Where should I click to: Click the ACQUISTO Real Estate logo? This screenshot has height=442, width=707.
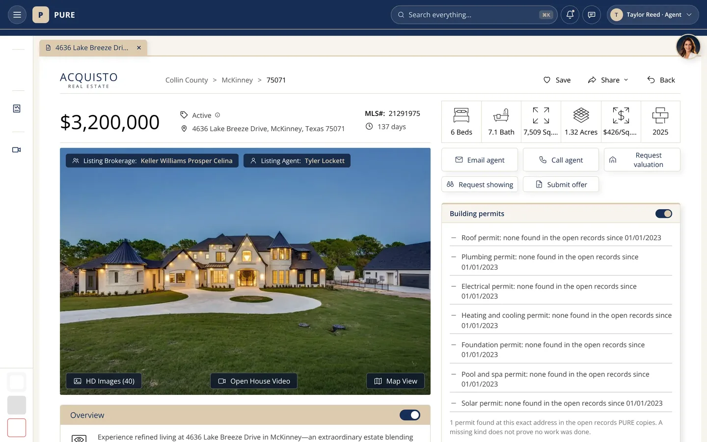(89, 80)
